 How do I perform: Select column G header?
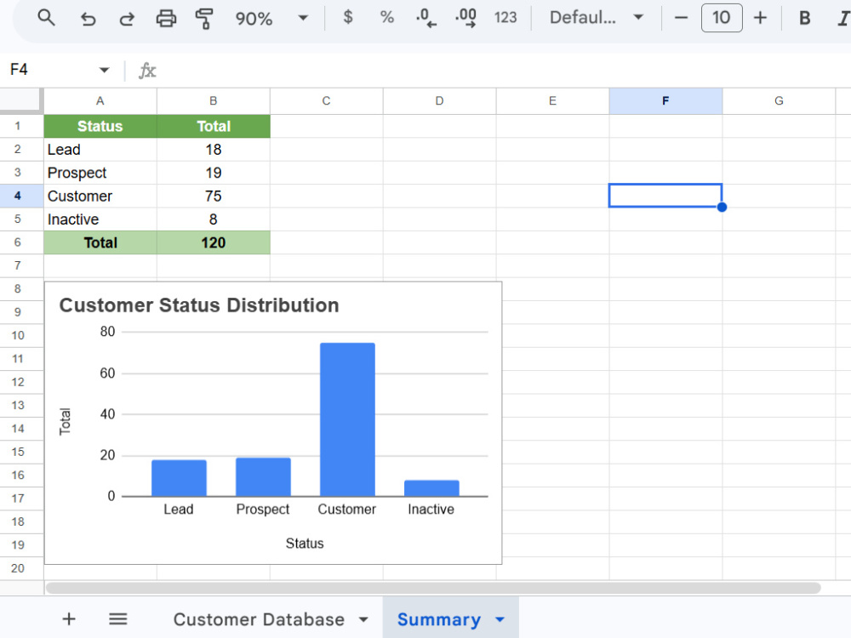point(779,101)
